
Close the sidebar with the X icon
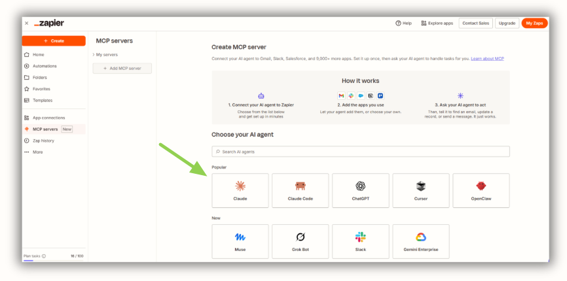26,23
